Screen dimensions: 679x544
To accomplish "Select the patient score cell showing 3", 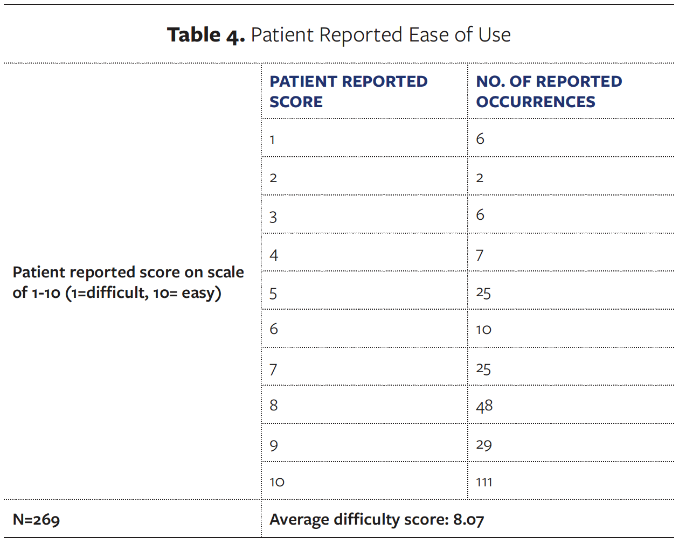I will (273, 217).
